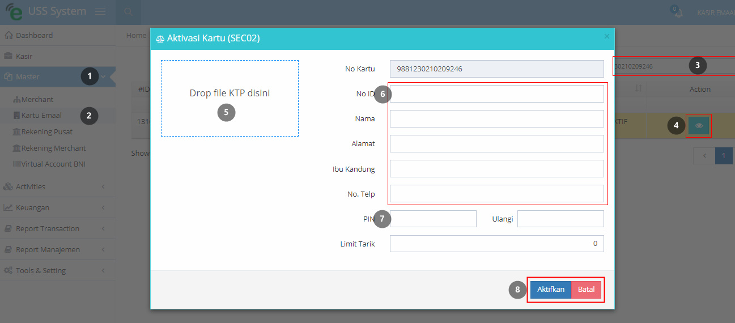Viewport: 735px width, 323px height.
Task: Click the hamburger menu icon beside USS System
Action: (100, 12)
